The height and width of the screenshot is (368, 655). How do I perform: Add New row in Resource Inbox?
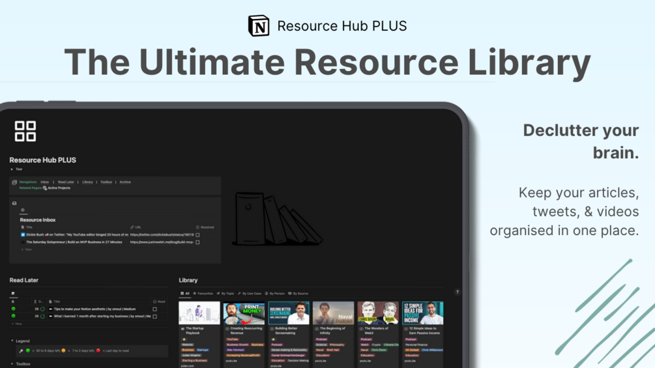pyautogui.click(x=27, y=249)
